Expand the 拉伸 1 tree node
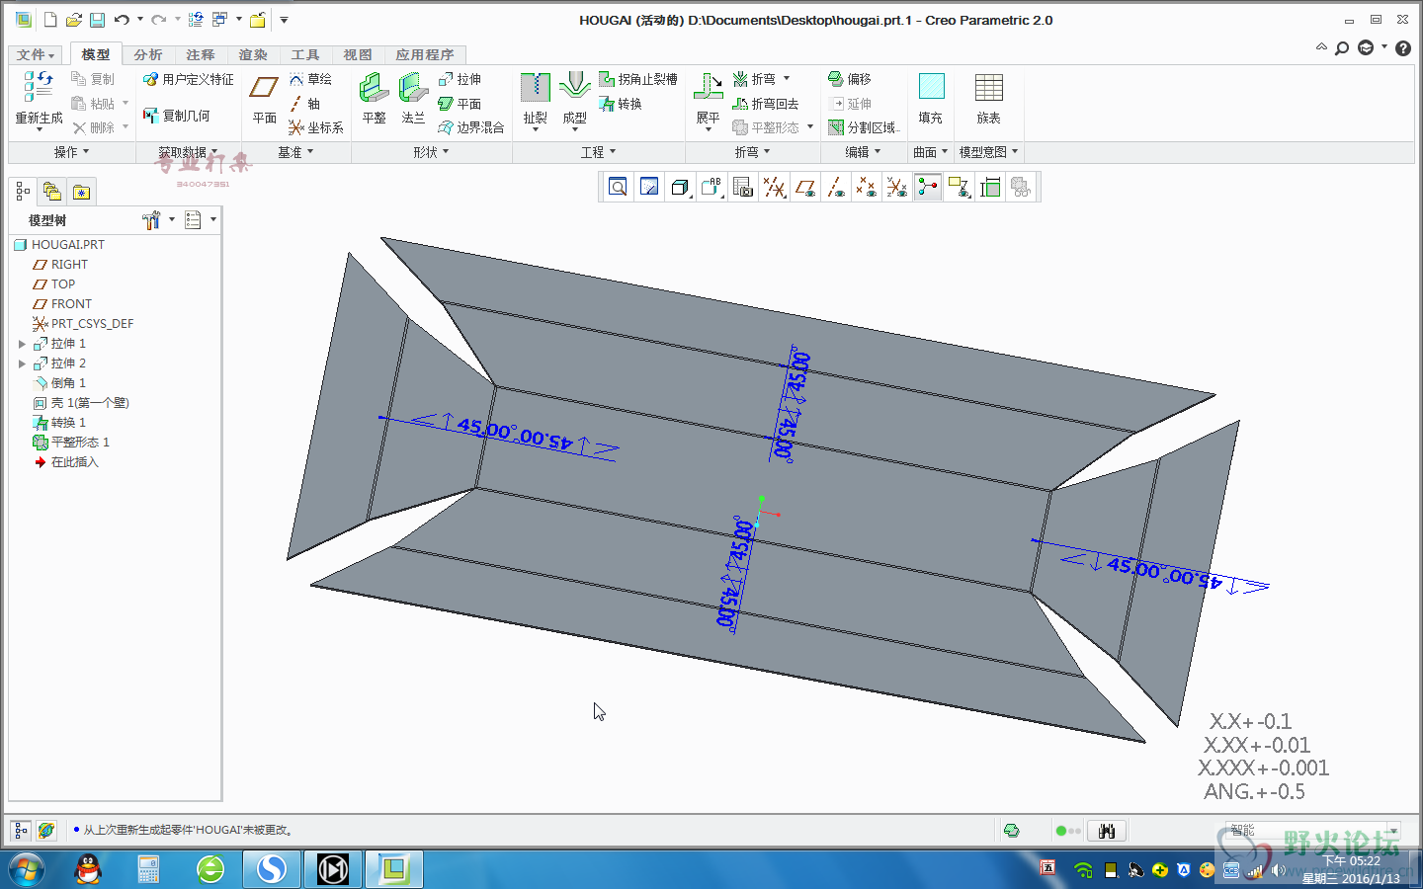This screenshot has width=1423, height=889. pos(22,344)
